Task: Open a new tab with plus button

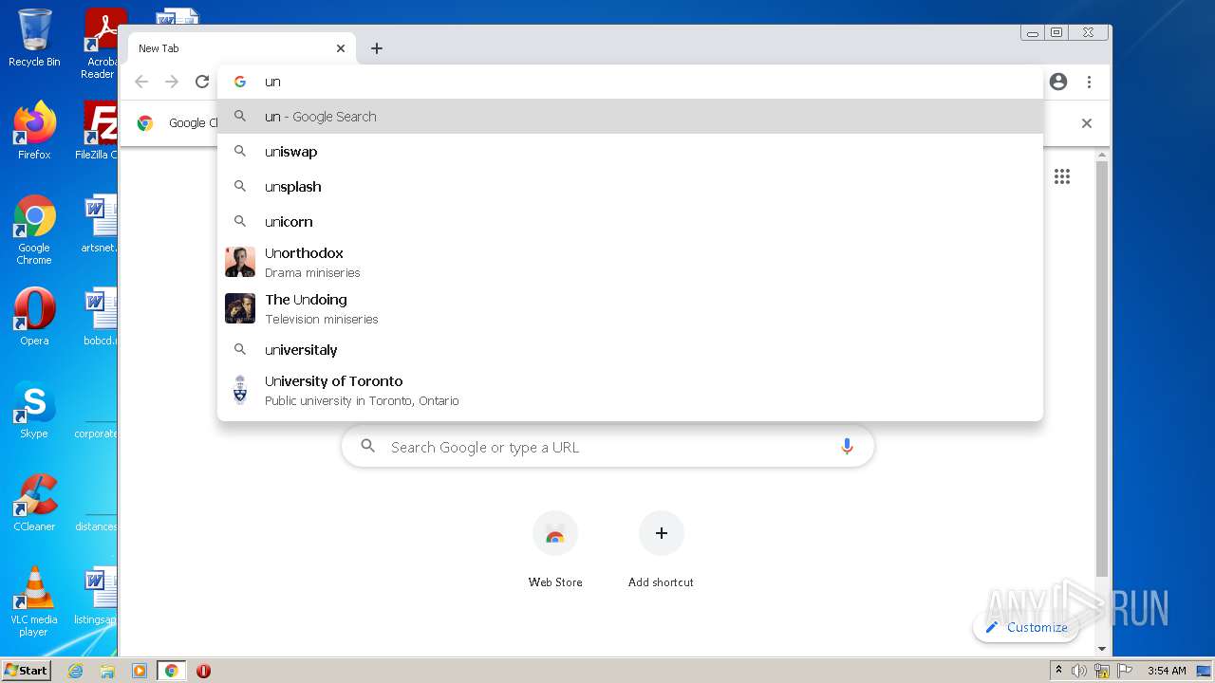Action: coord(377,48)
